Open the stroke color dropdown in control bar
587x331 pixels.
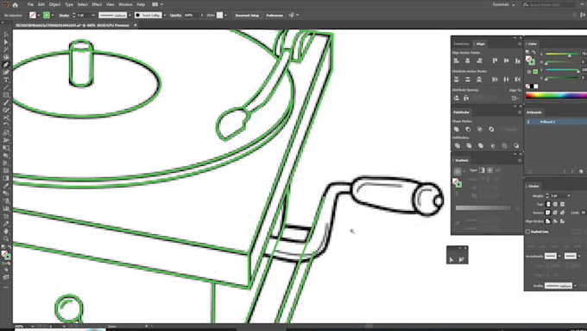[53, 16]
